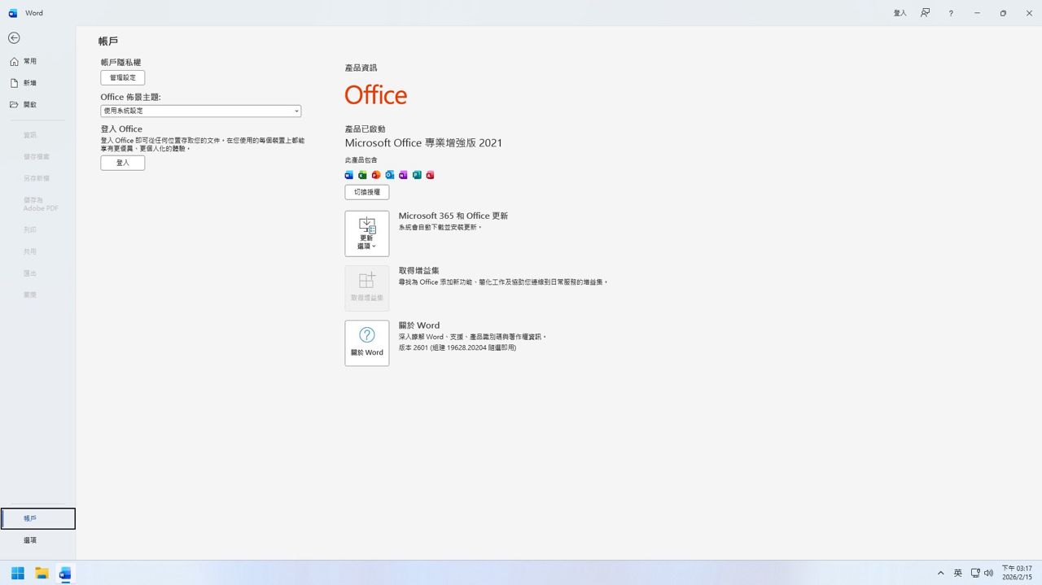Expand the 更新選項 update options button
The image size is (1042, 585).
pos(366,234)
